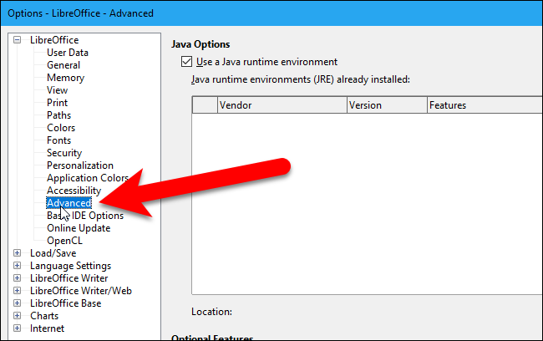Expand the Internet tree node
543x341 pixels.
pyautogui.click(x=17, y=328)
